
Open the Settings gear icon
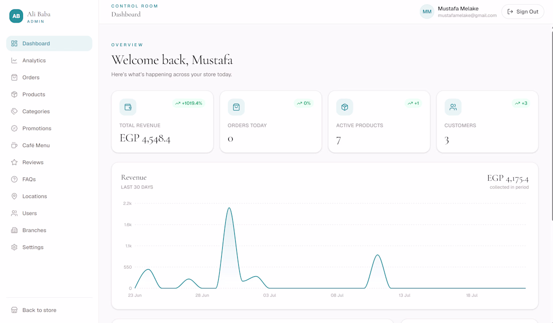pos(14,247)
